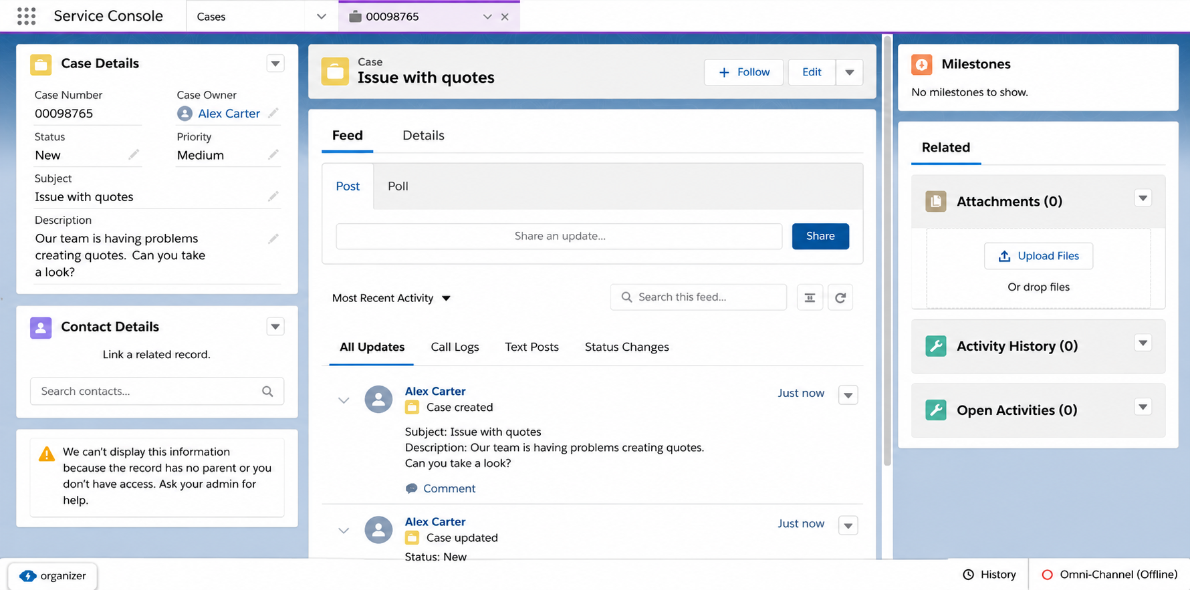Click the Case Owner avatar icon

[185, 114]
